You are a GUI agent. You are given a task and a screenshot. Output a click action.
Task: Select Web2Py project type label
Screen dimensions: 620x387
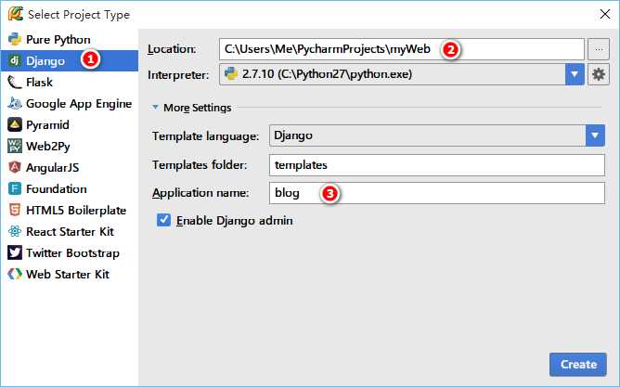[48, 147]
